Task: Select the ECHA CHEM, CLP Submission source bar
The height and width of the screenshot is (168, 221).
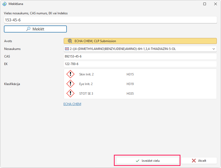Action: [140, 41]
